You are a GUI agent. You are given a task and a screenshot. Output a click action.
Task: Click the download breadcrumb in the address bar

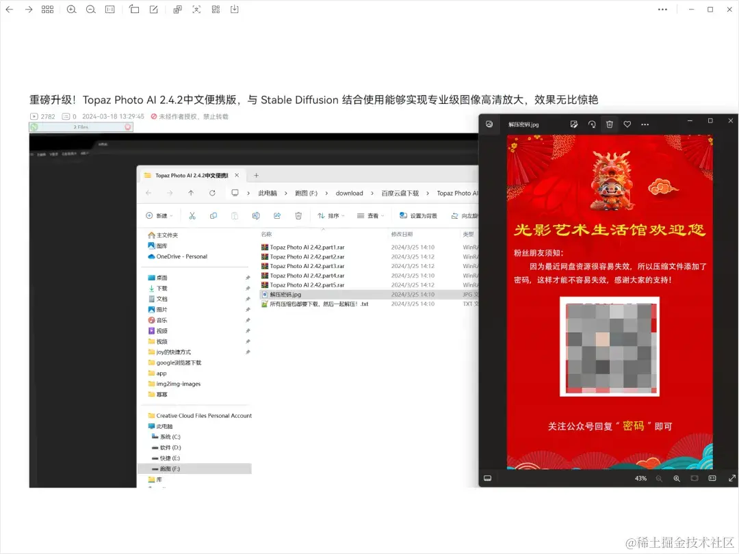coord(349,193)
